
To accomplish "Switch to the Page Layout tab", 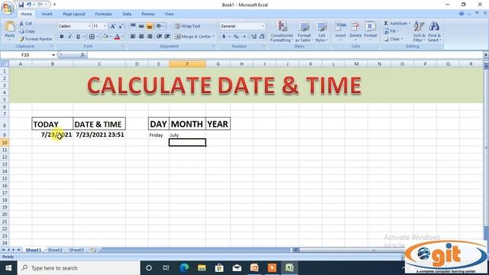I will click(74, 14).
